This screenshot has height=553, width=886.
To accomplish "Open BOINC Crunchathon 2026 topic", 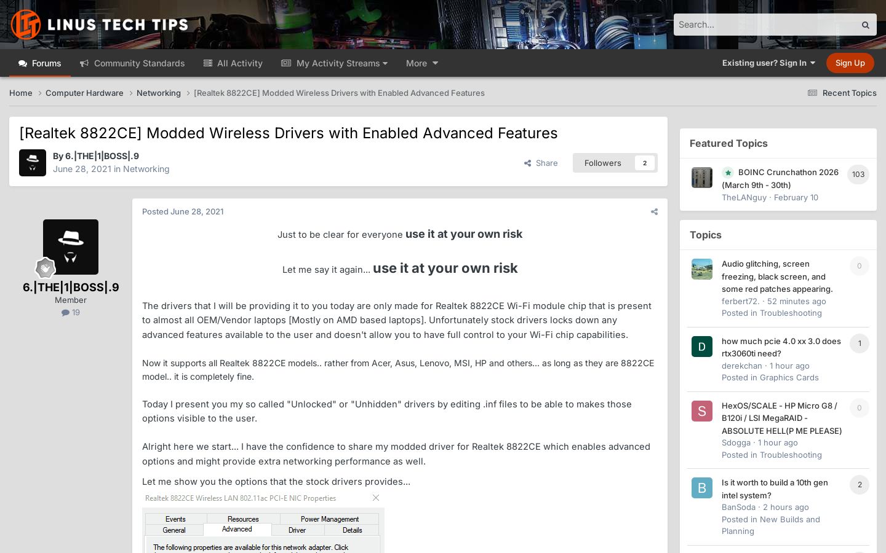I will (780, 178).
